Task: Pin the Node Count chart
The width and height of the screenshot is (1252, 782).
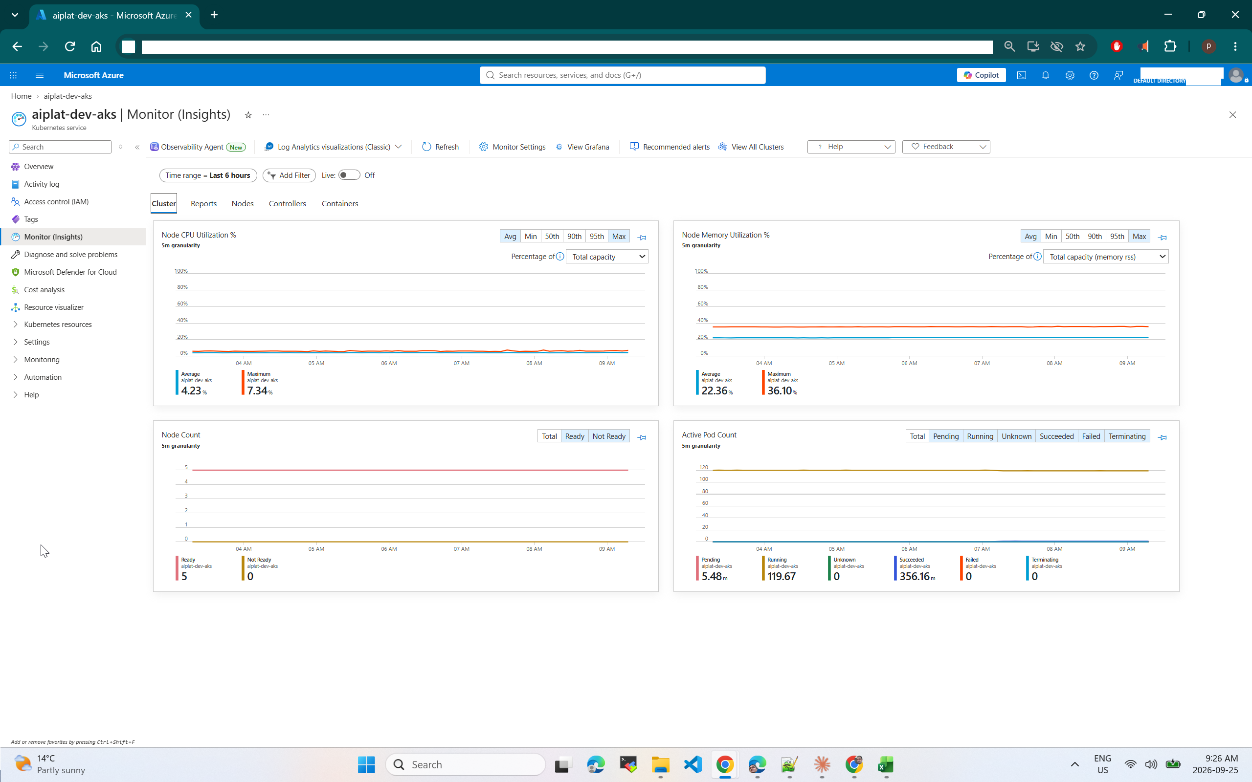Action: [642, 437]
